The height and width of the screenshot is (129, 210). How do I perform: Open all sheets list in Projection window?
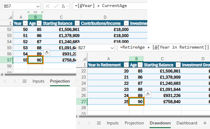tap(25, 81)
